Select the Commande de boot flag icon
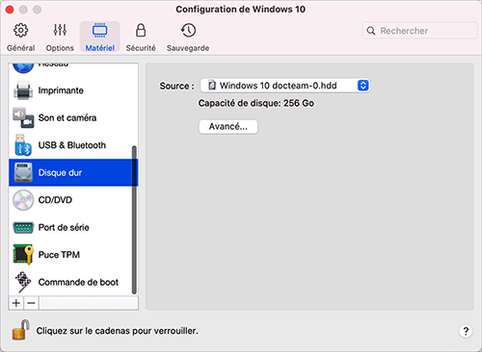482x352 pixels. point(23,282)
